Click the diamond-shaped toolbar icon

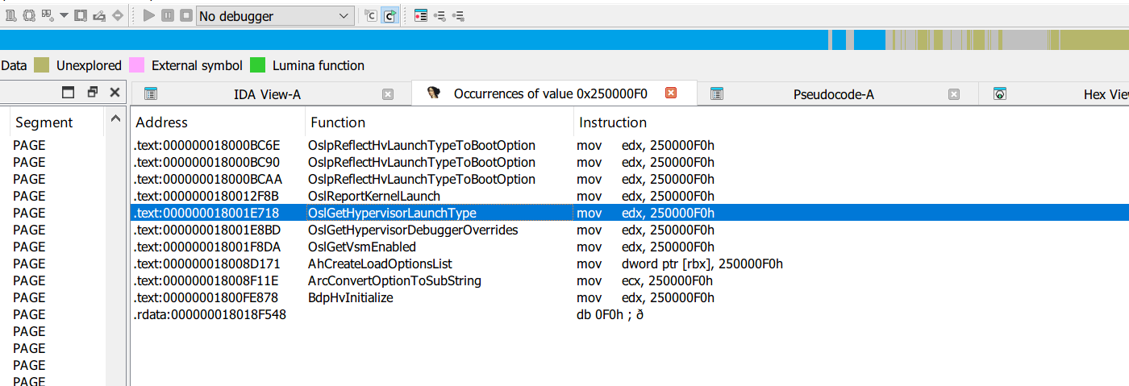click(118, 15)
